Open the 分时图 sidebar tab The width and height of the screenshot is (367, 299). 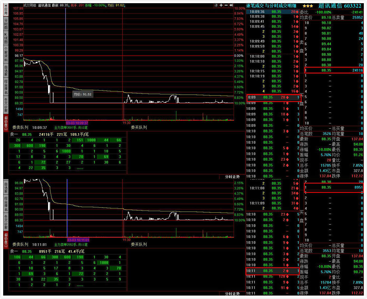point(6,24)
